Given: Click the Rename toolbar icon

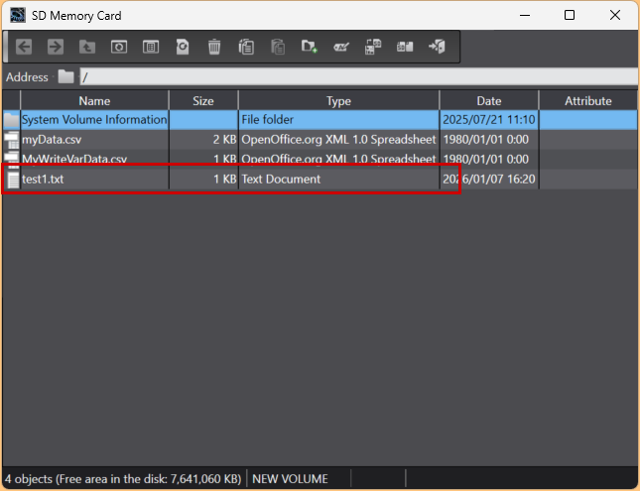Looking at the screenshot, I should tap(341, 47).
